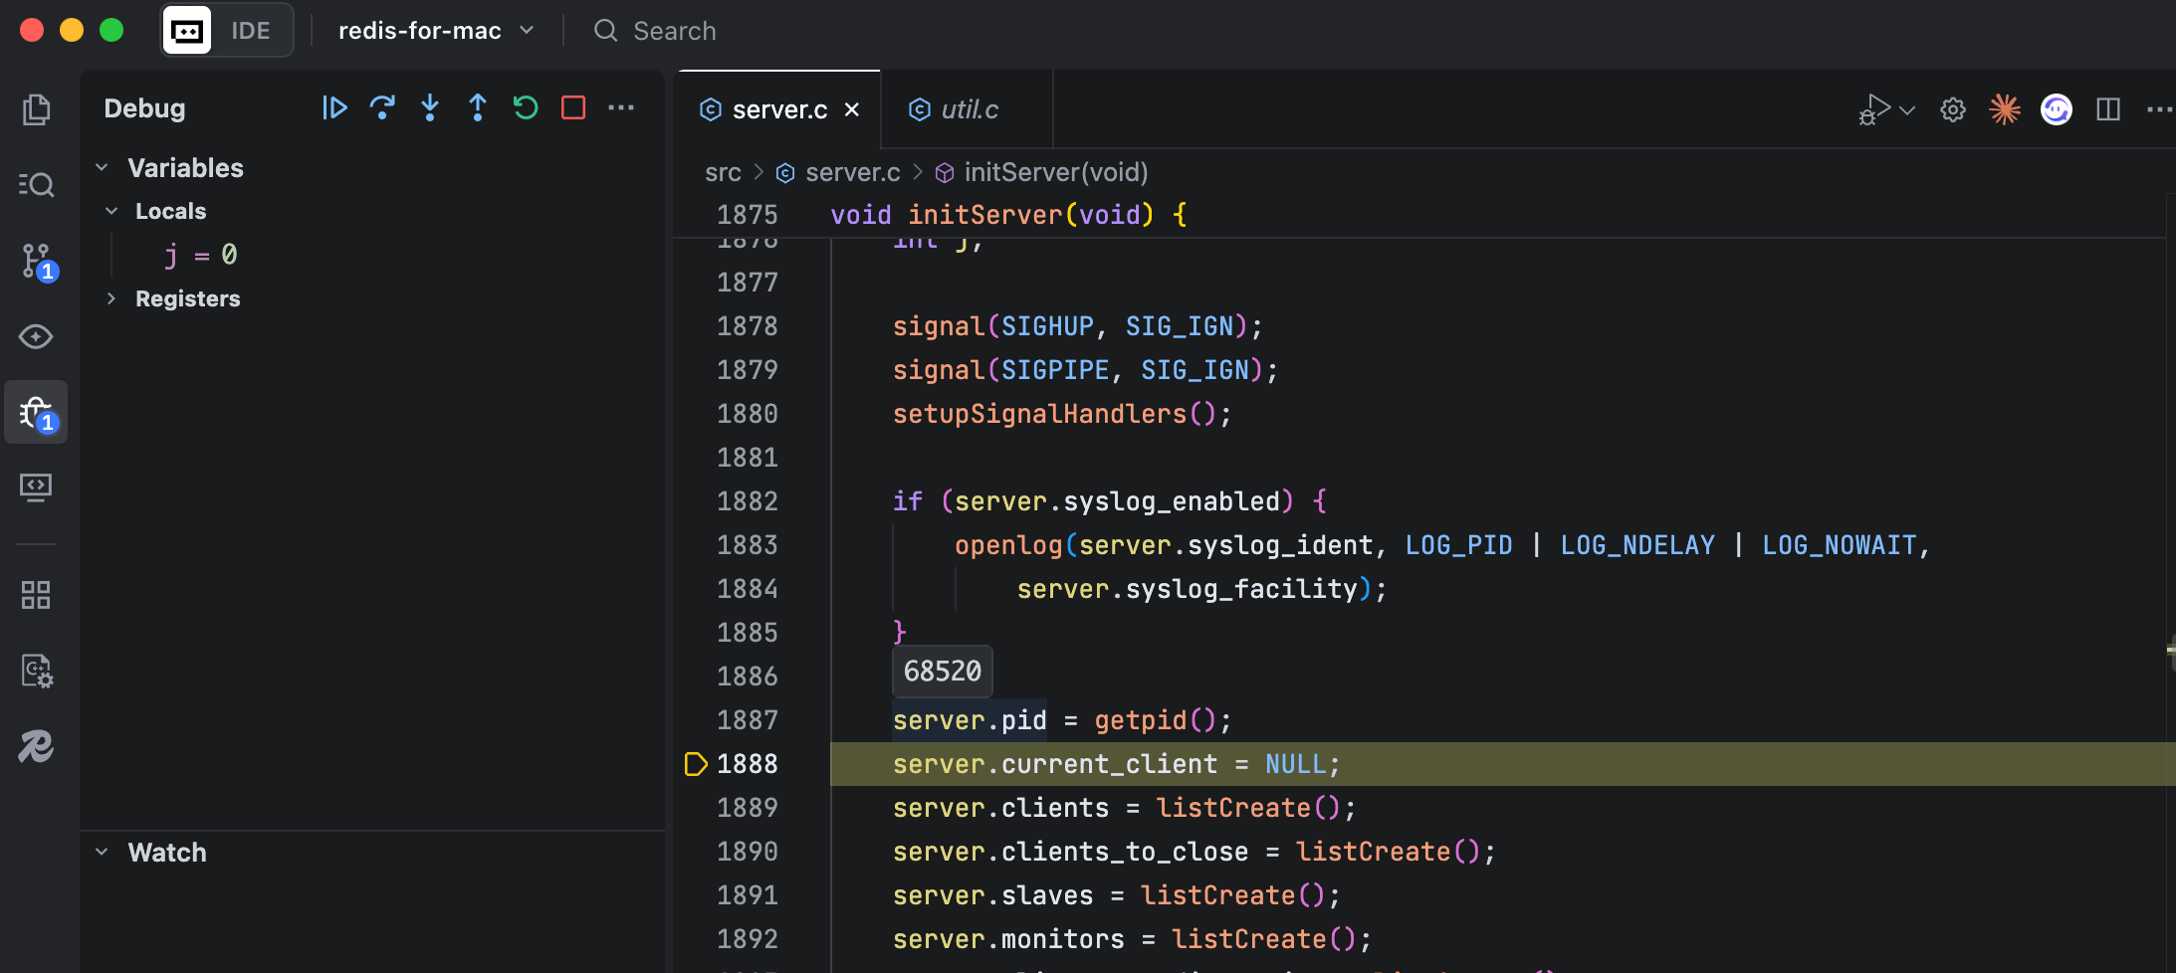
Task: Toggle the breakpoint marker at line 1888
Action: tap(696, 764)
